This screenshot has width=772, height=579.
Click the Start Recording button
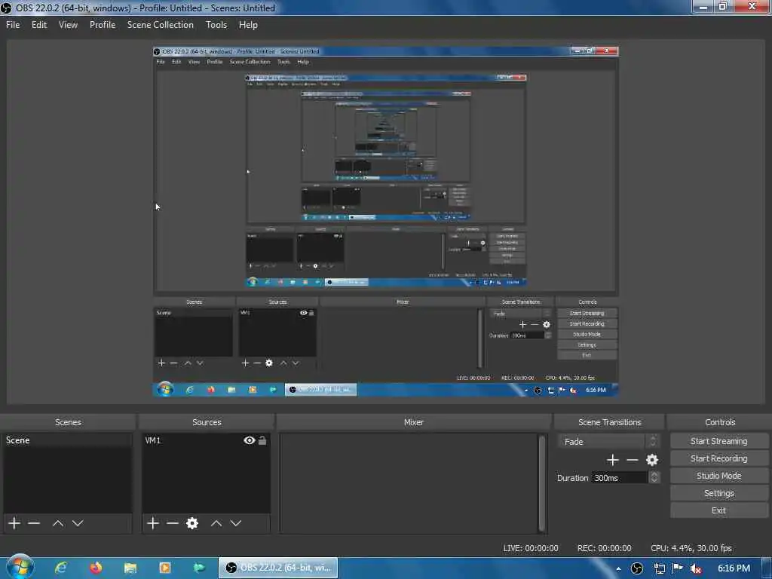[x=718, y=458]
